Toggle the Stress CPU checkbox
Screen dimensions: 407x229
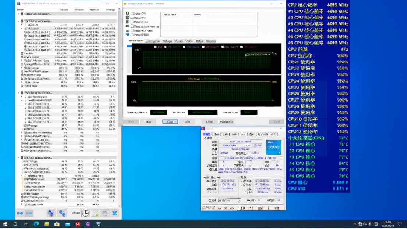coord(132,14)
